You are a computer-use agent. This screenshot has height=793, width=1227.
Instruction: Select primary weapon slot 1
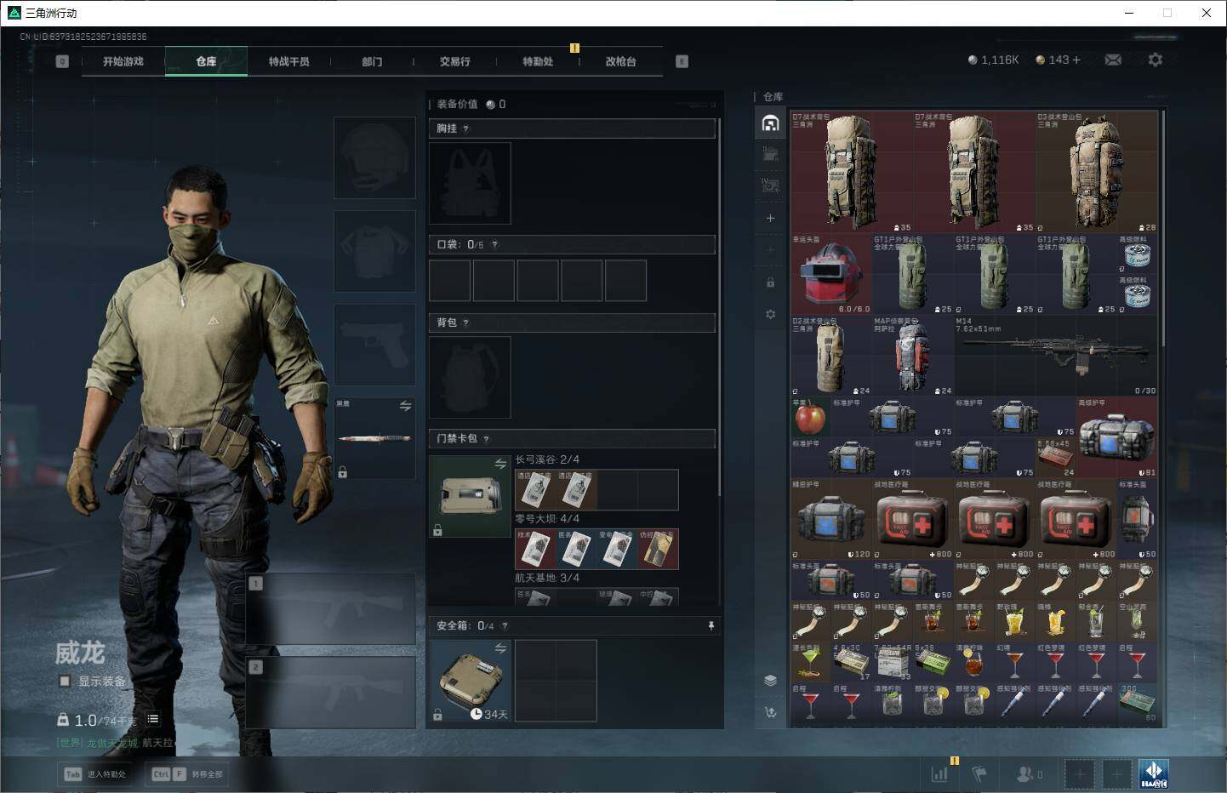click(330, 608)
